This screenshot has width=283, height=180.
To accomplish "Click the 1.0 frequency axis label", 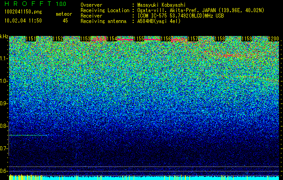I will (x=4, y=81).
